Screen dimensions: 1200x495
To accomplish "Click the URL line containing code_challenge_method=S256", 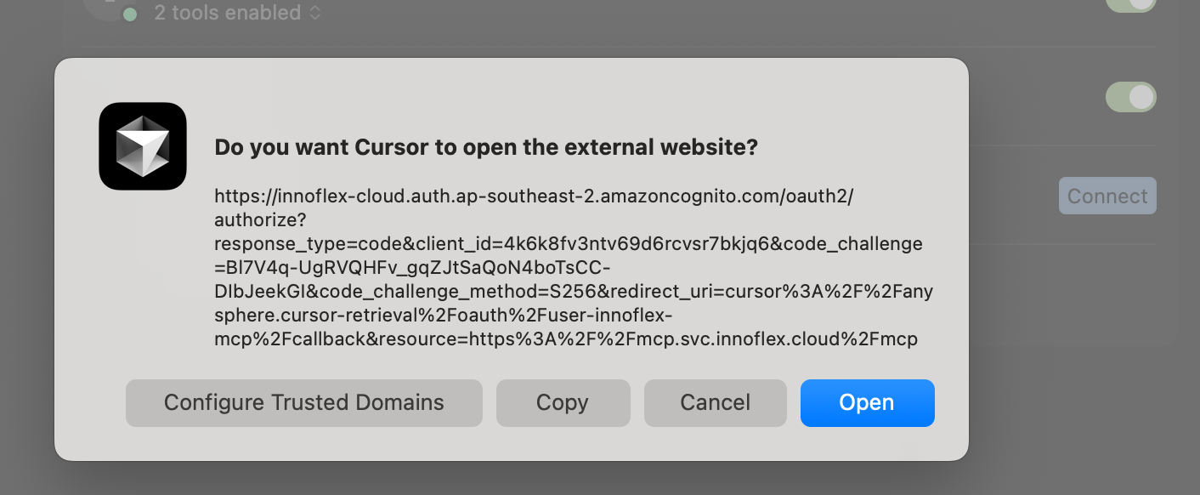I will (x=574, y=292).
